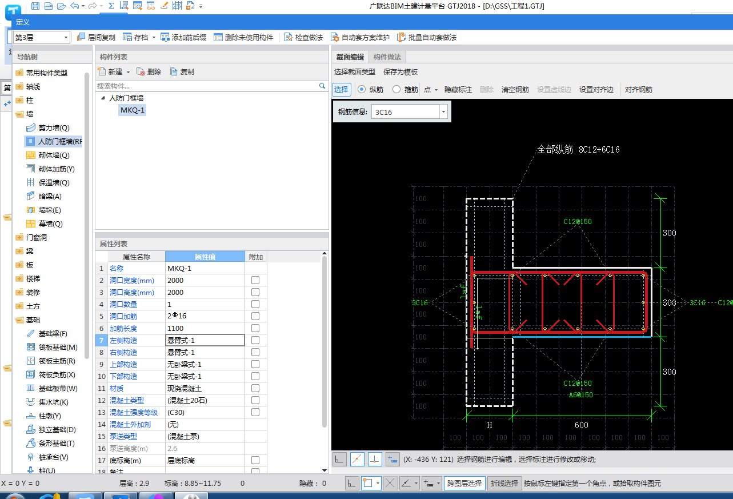Click 清空钢筋 button
733x499 pixels.
515,90
